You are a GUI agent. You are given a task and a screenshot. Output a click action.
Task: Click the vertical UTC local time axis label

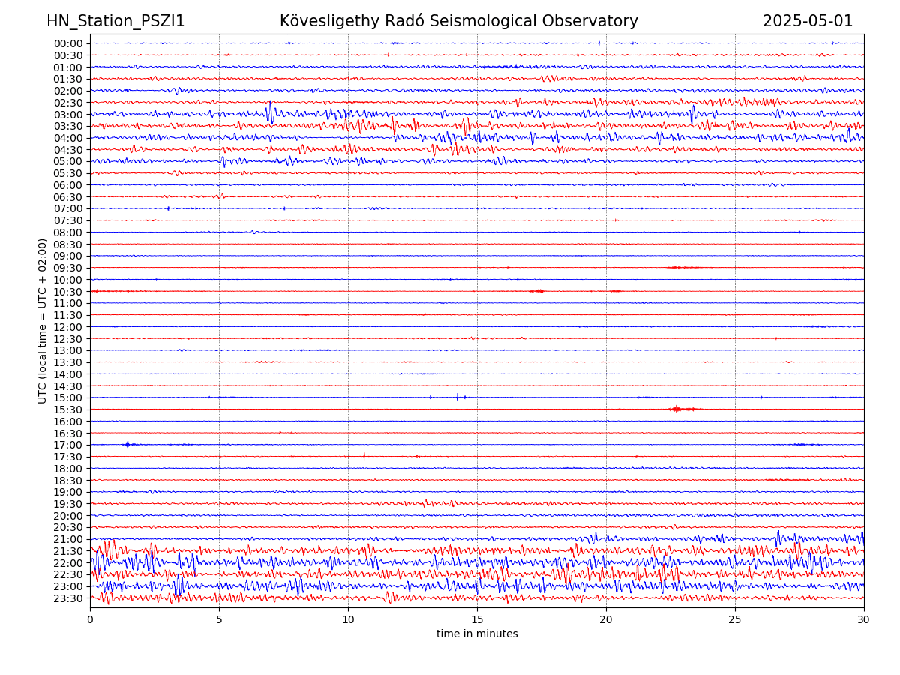point(43,320)
